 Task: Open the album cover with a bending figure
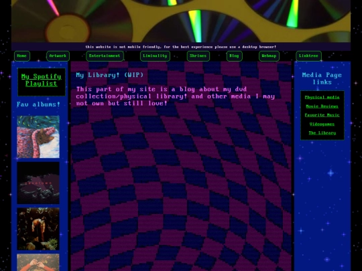(x=38, y=229)
